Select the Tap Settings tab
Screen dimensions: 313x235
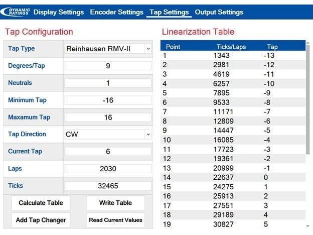pyautogui.click(x=169, y=12)
